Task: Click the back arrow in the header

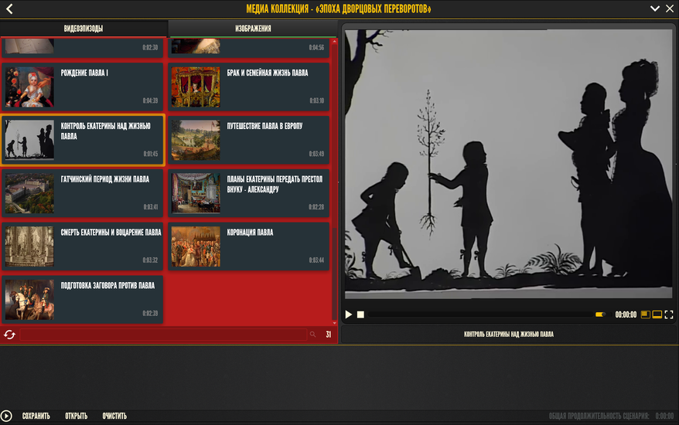Action: pos(9,8)
